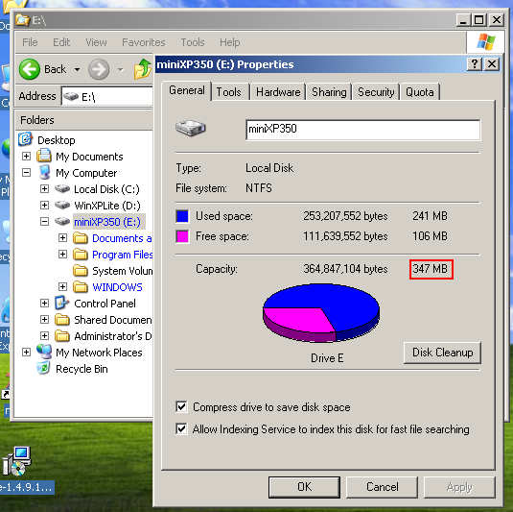Collapse the miniXP350 (E:) node
Screen dimensions: 513x512
pyautogui.click(x=44, y=222)
